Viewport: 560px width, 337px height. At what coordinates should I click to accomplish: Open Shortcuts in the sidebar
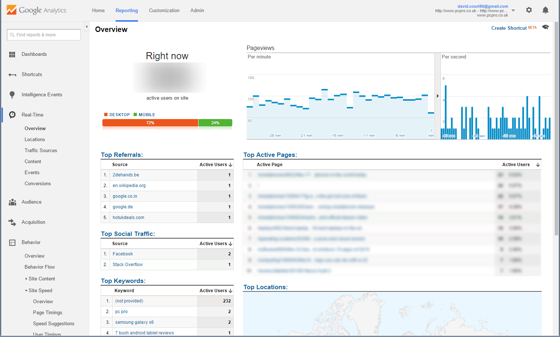tap(32, 75)
